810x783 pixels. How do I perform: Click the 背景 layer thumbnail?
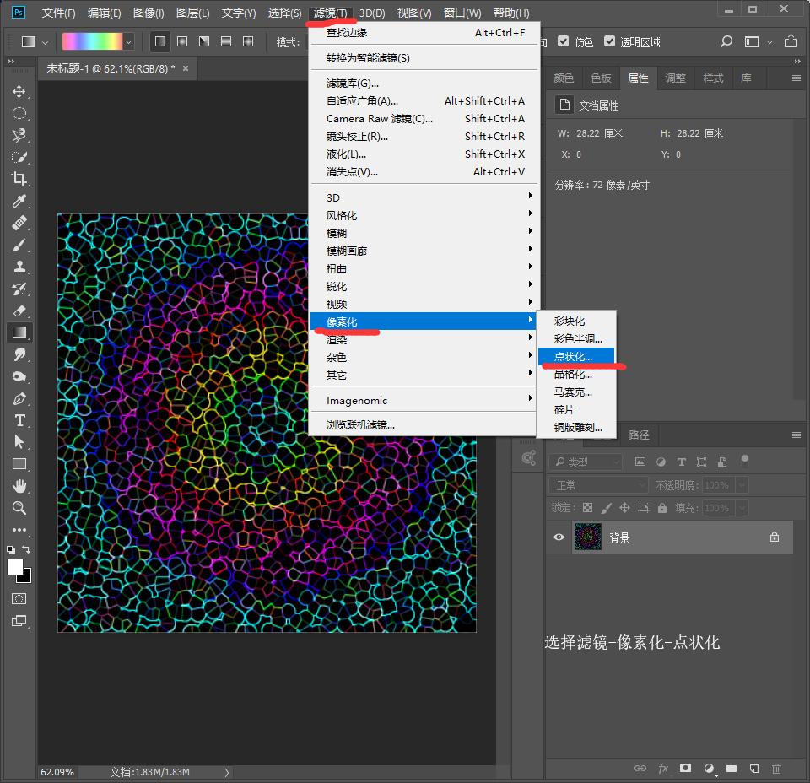[x=587, y=537]
